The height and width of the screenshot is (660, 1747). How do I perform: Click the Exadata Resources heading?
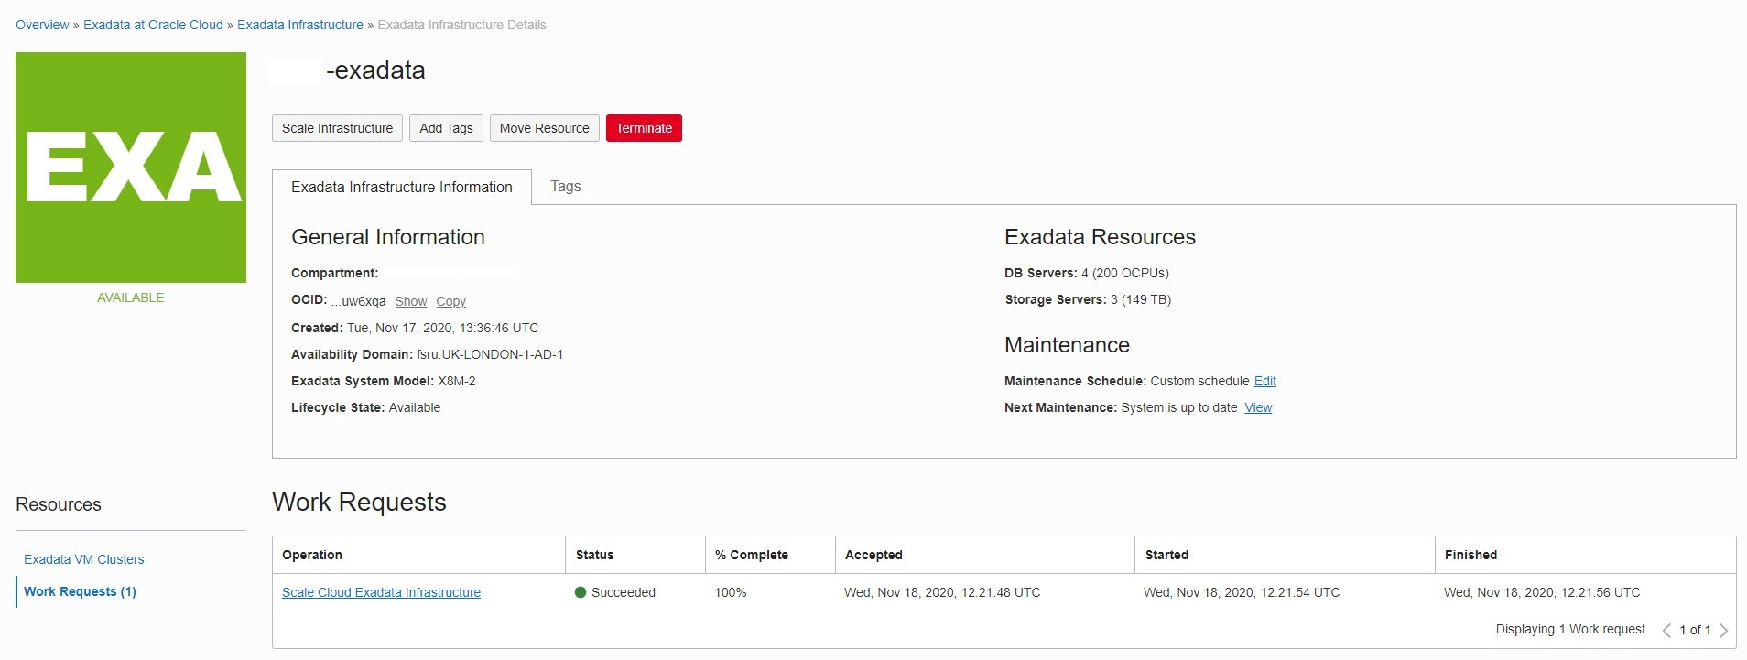(x=1100, y=237)
